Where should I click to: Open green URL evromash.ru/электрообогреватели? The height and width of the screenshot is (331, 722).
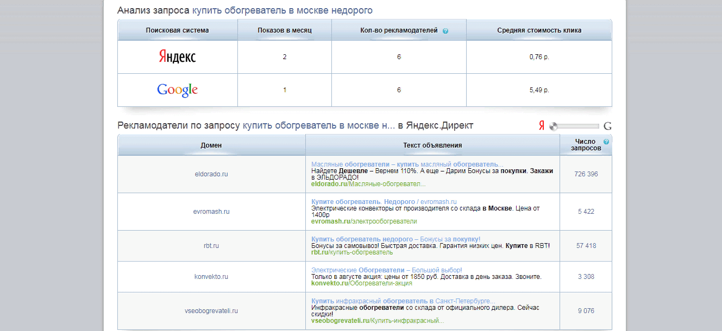(x=364, y=221)
